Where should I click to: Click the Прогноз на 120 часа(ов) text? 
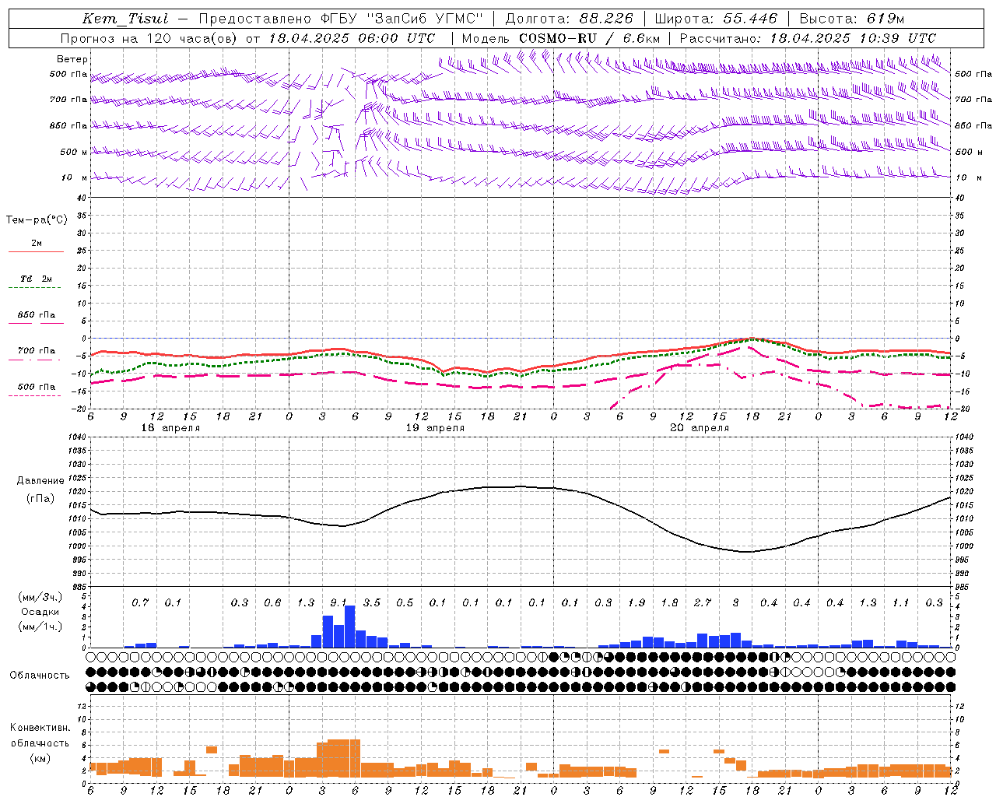pos(150,38)
